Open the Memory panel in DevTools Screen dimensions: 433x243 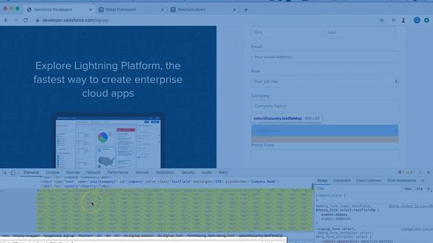click(142, 173)
